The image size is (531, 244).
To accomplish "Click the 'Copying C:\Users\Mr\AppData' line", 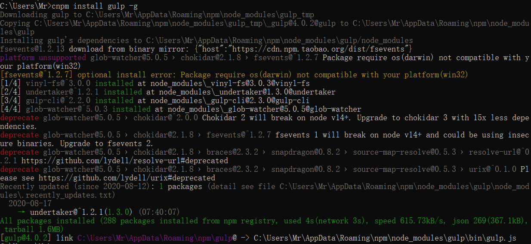I will click(x=265, y=23).
